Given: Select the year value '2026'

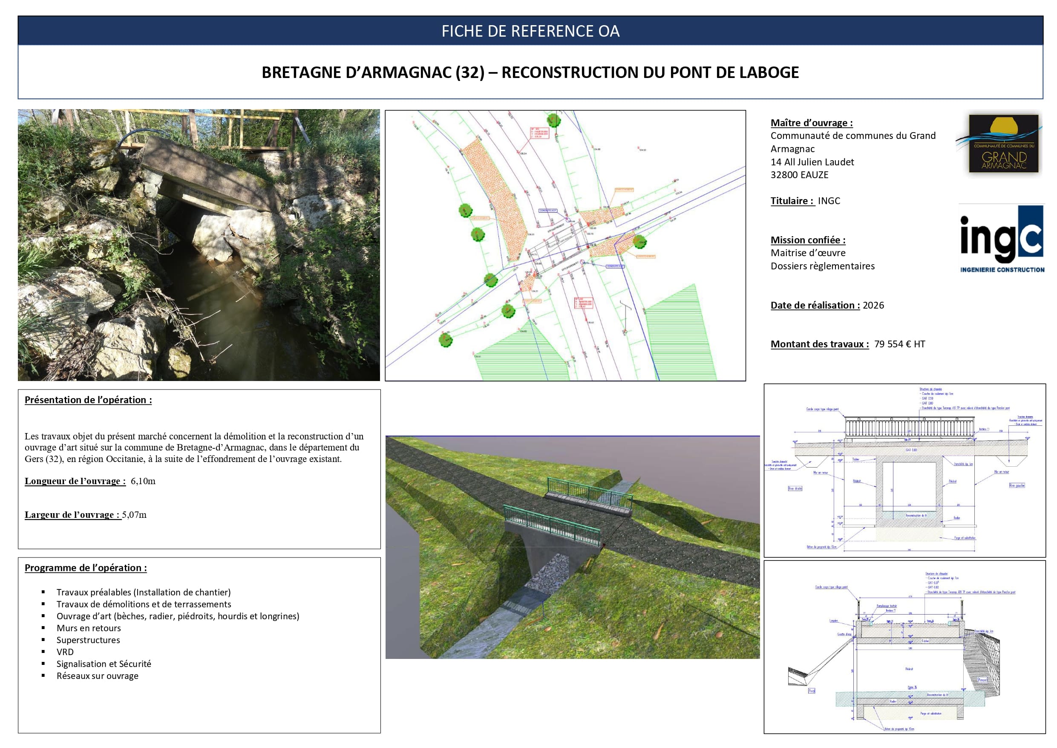Looking at the screenshot, I should coord(873,305).
